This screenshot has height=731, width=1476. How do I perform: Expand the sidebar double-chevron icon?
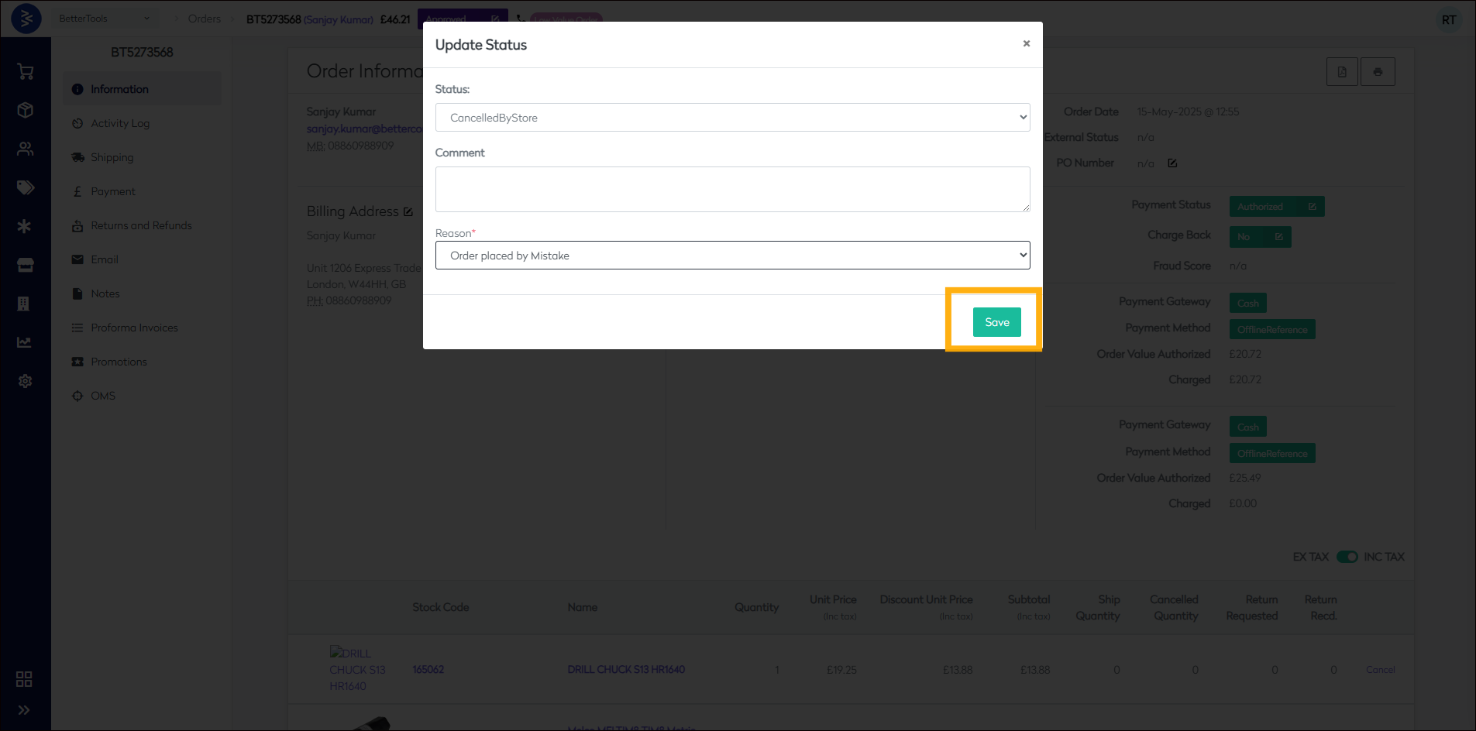point(24,710)
